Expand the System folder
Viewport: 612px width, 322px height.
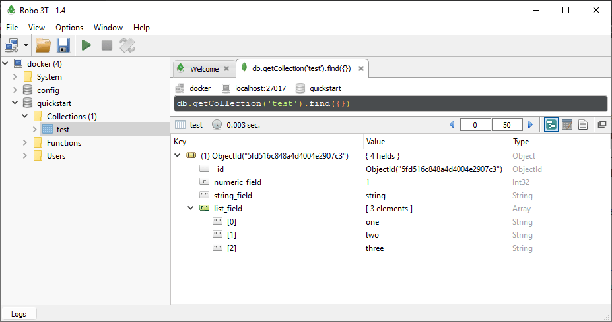click(x=15, y=76)
